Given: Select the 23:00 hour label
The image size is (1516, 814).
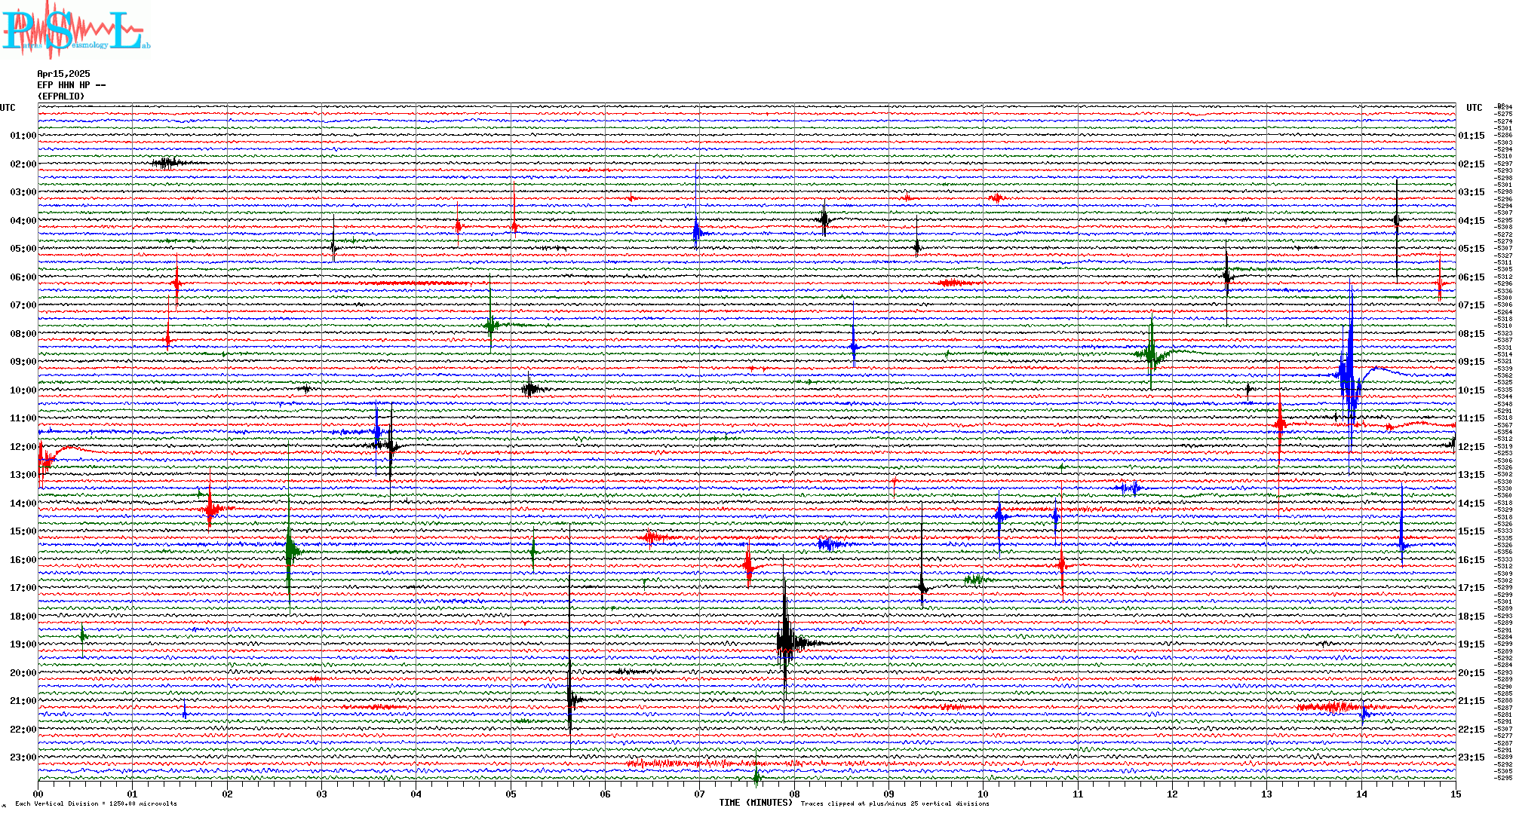Looking at the screenshot, I should 23,757.
